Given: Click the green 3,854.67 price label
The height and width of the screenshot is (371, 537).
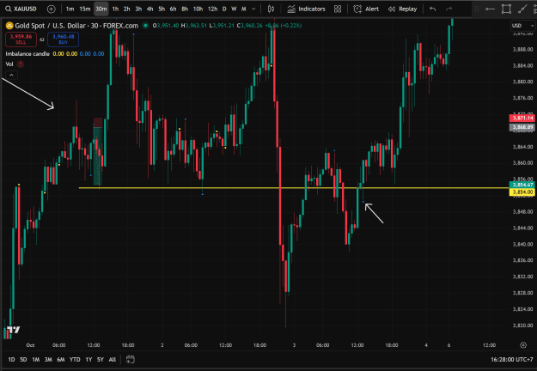Looking at the screenshot, I should (x=522, y=185).
